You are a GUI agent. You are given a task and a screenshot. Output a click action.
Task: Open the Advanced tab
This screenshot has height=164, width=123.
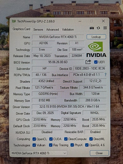tap(53, 30)
